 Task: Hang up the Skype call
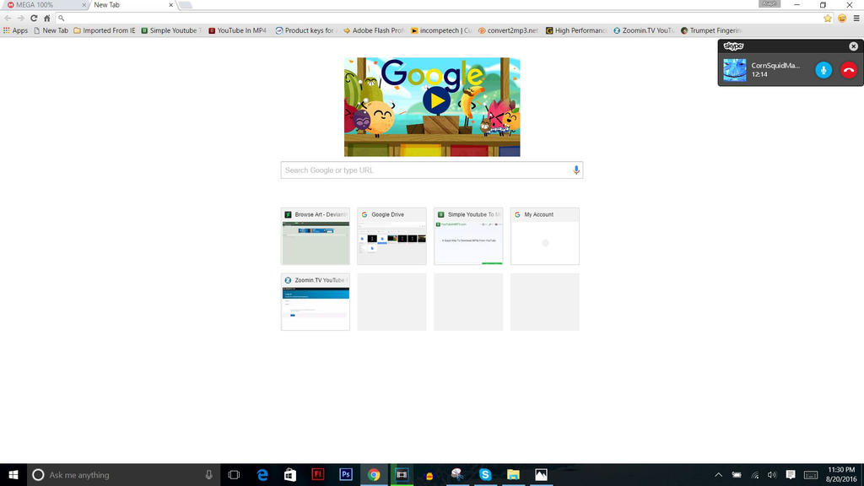[x=849, y=70]
